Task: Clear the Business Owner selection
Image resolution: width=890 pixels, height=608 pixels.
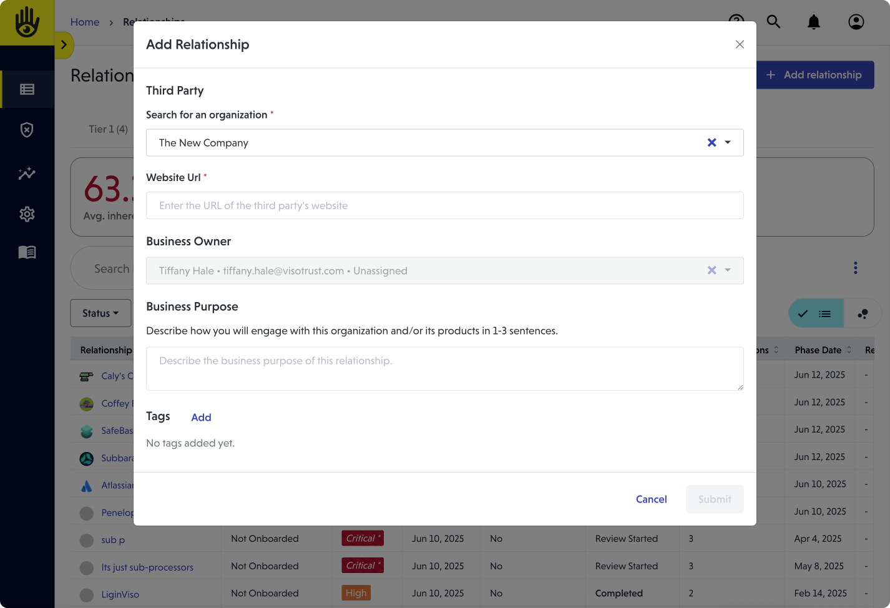Action: (x=712, y=270)
